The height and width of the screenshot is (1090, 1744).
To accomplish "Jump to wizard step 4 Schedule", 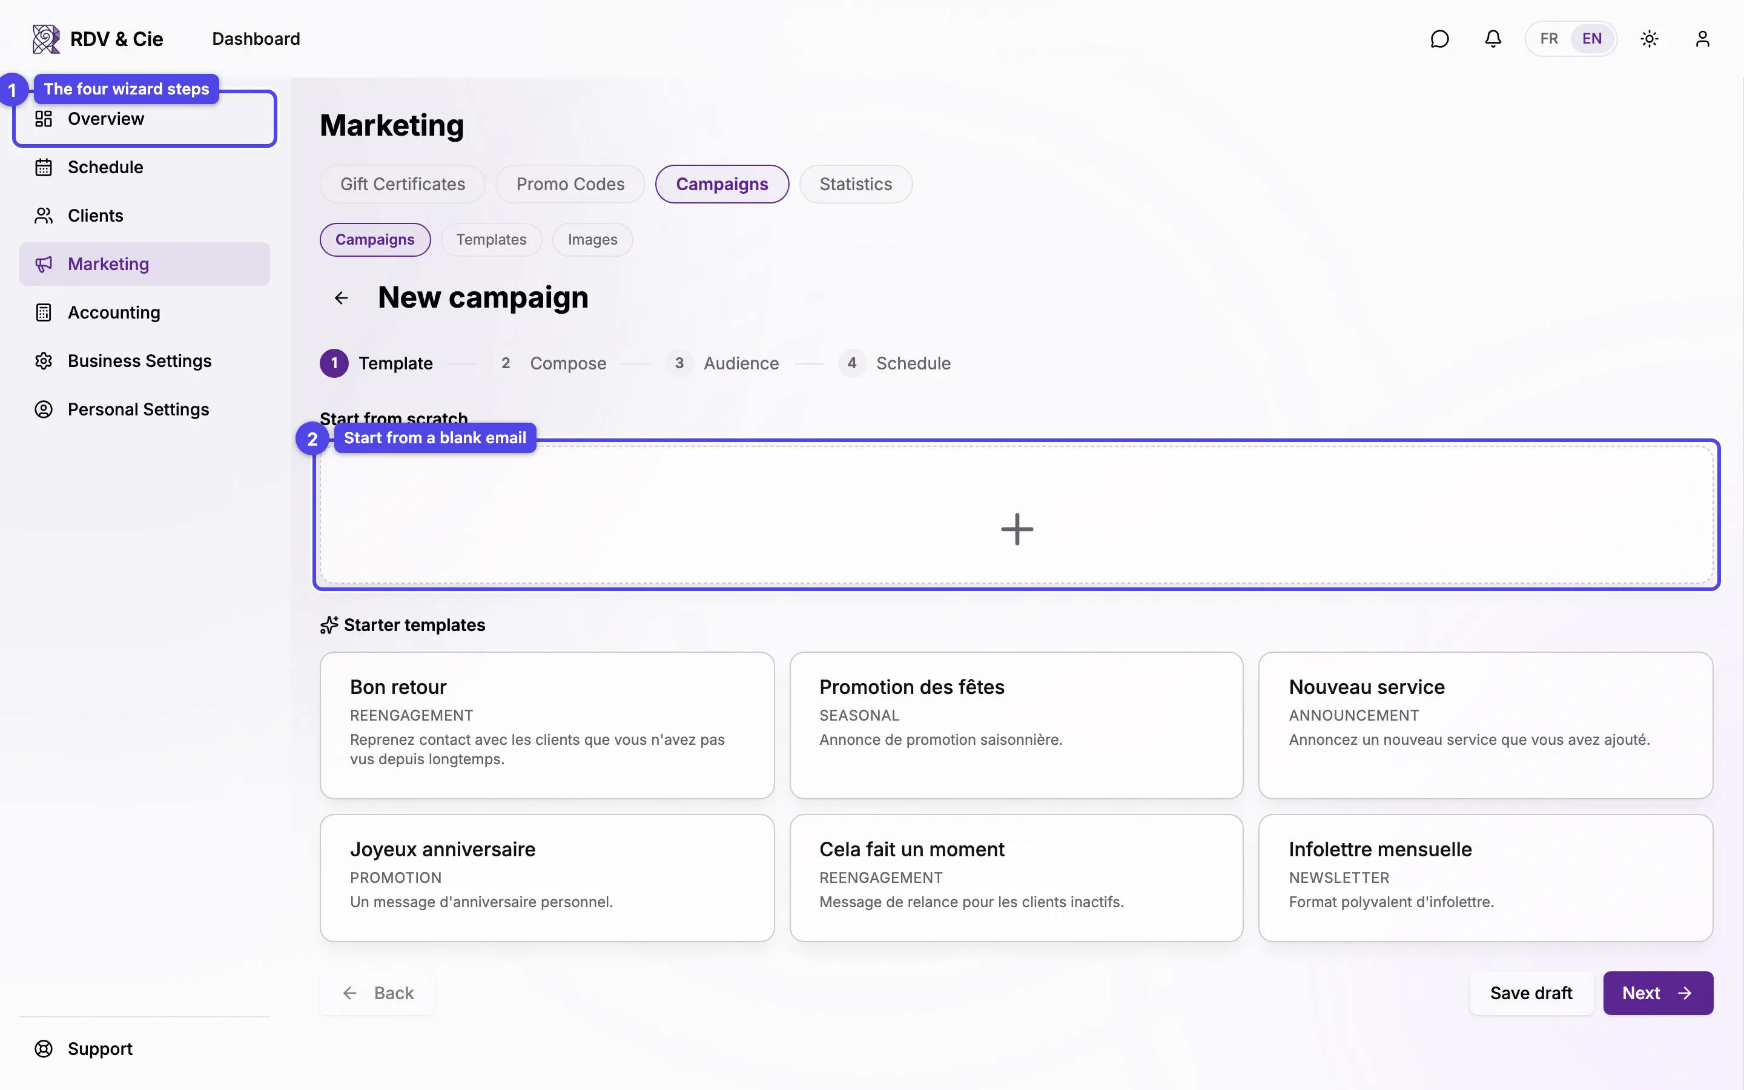I will [x=894, y=363].
